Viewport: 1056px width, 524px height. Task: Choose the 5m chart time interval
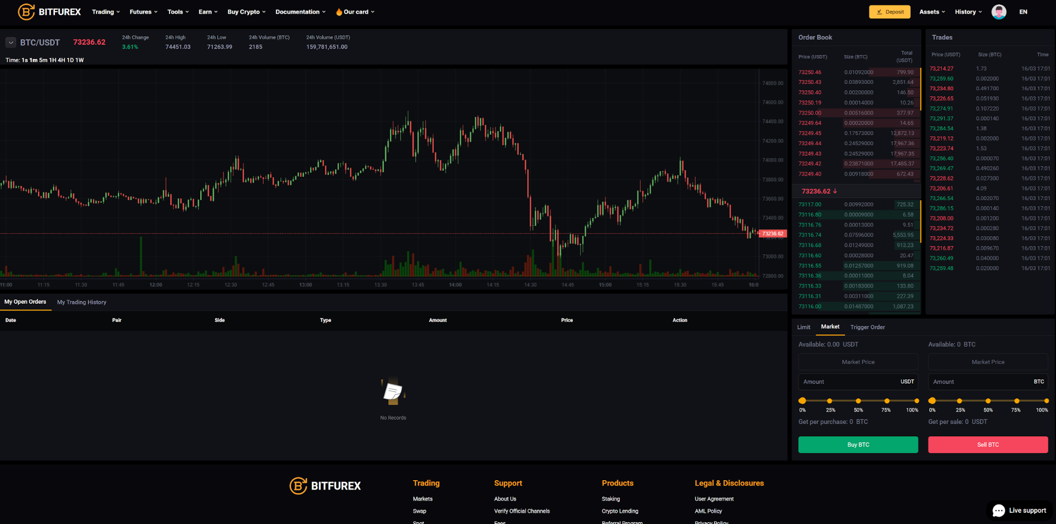(43, 60)
